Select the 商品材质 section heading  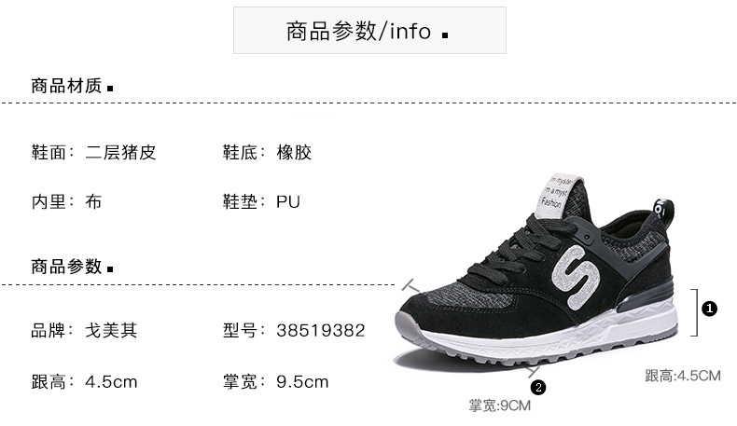[66, 86]
